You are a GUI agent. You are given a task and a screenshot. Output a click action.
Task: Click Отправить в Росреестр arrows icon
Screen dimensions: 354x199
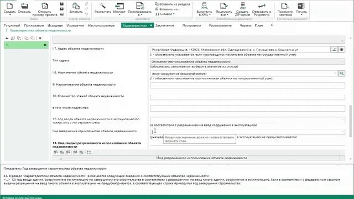[x=262, y=6]
